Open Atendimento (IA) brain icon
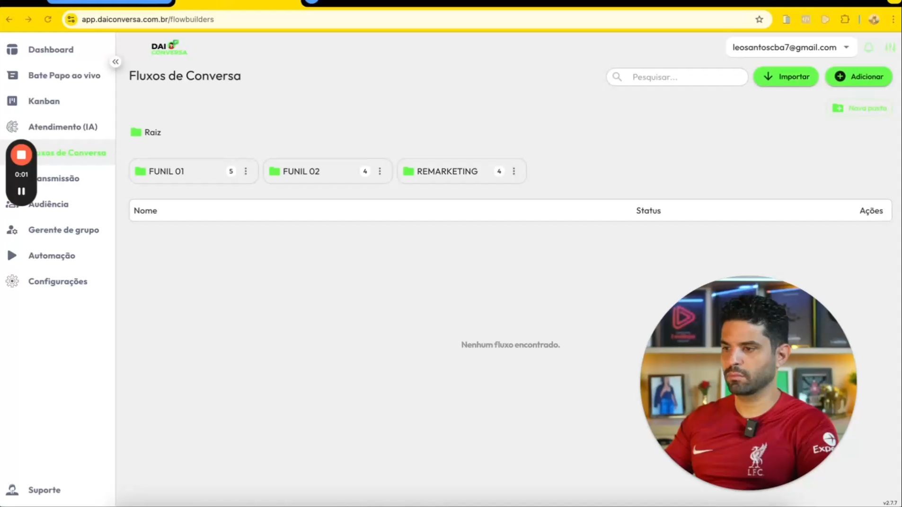This screenshot has height=507, width=902. (12, 127)
